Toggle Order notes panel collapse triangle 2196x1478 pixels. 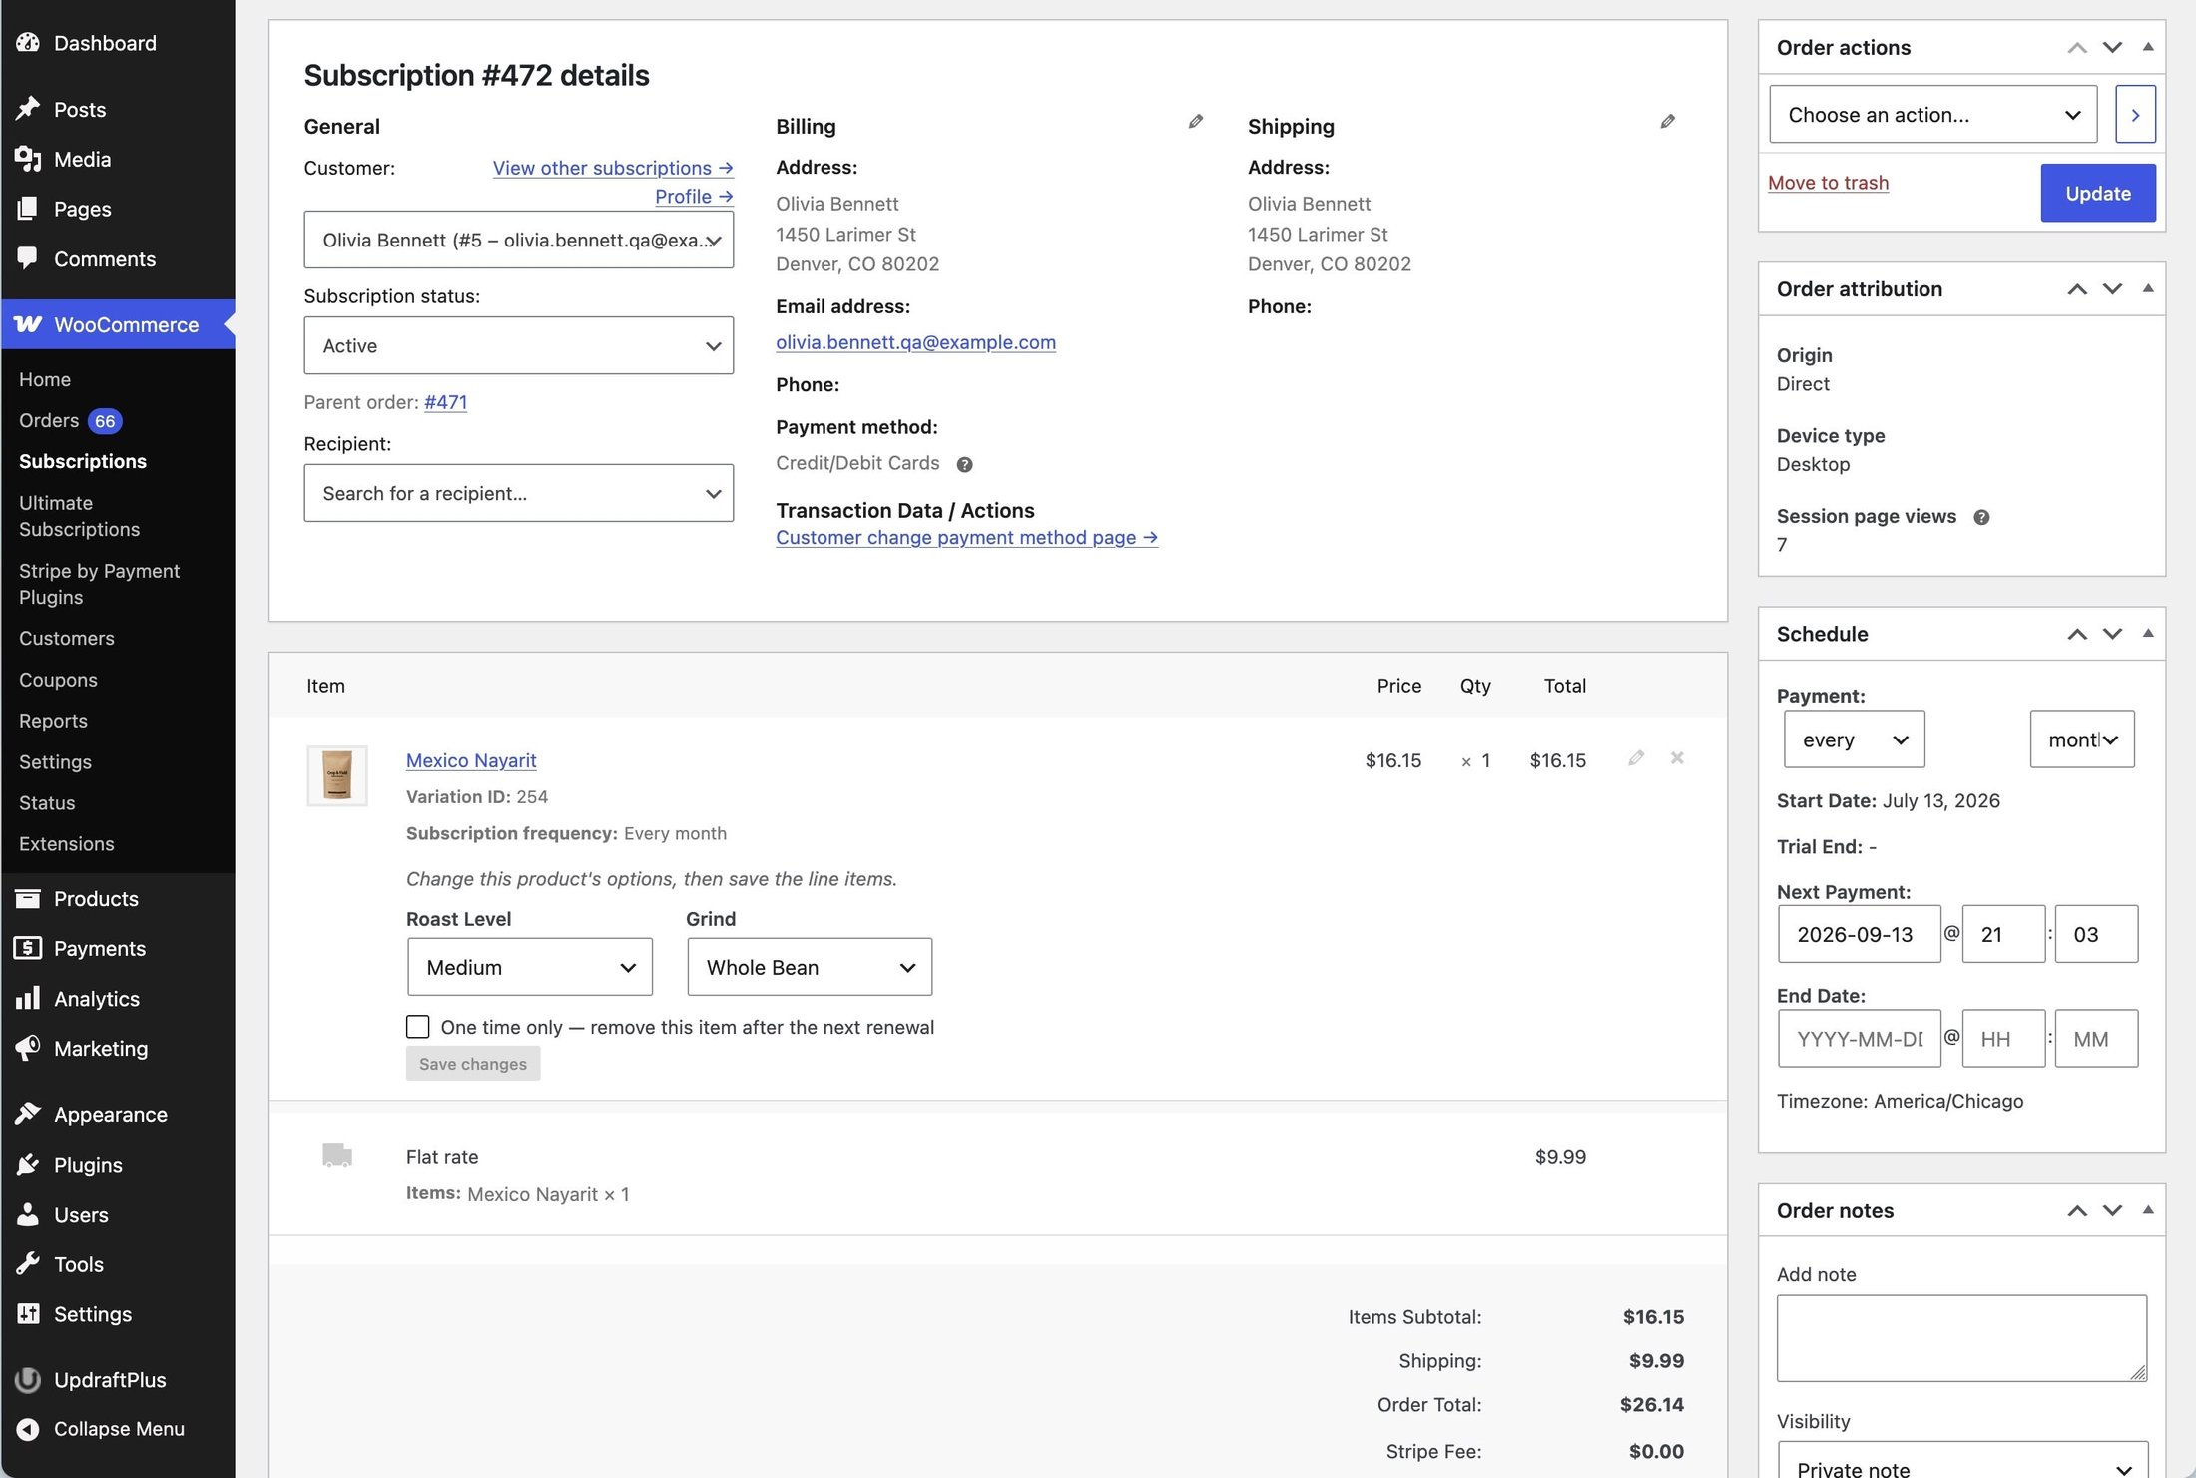2148,1210
